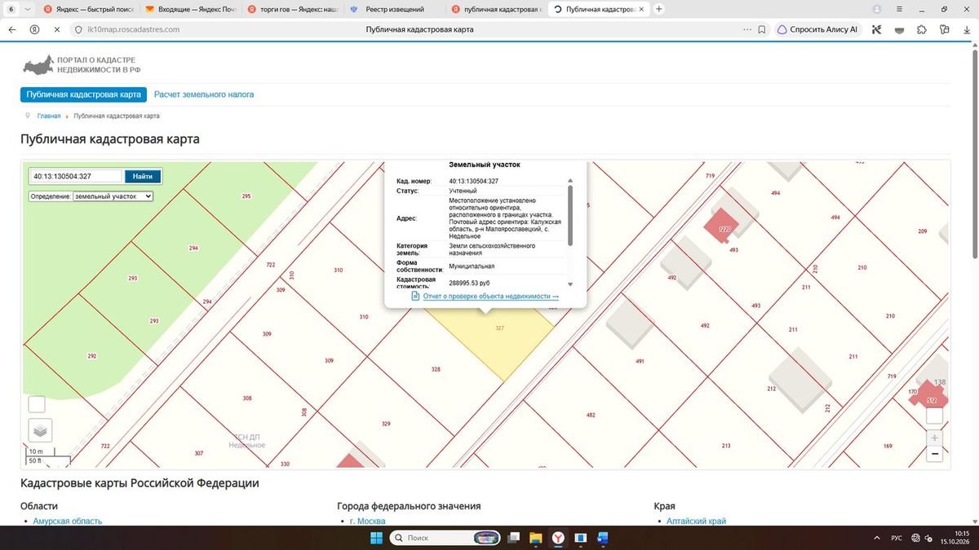Switch to Входящие — Яндекс Почта tab
979x550 pixels.
click(190, 9)
